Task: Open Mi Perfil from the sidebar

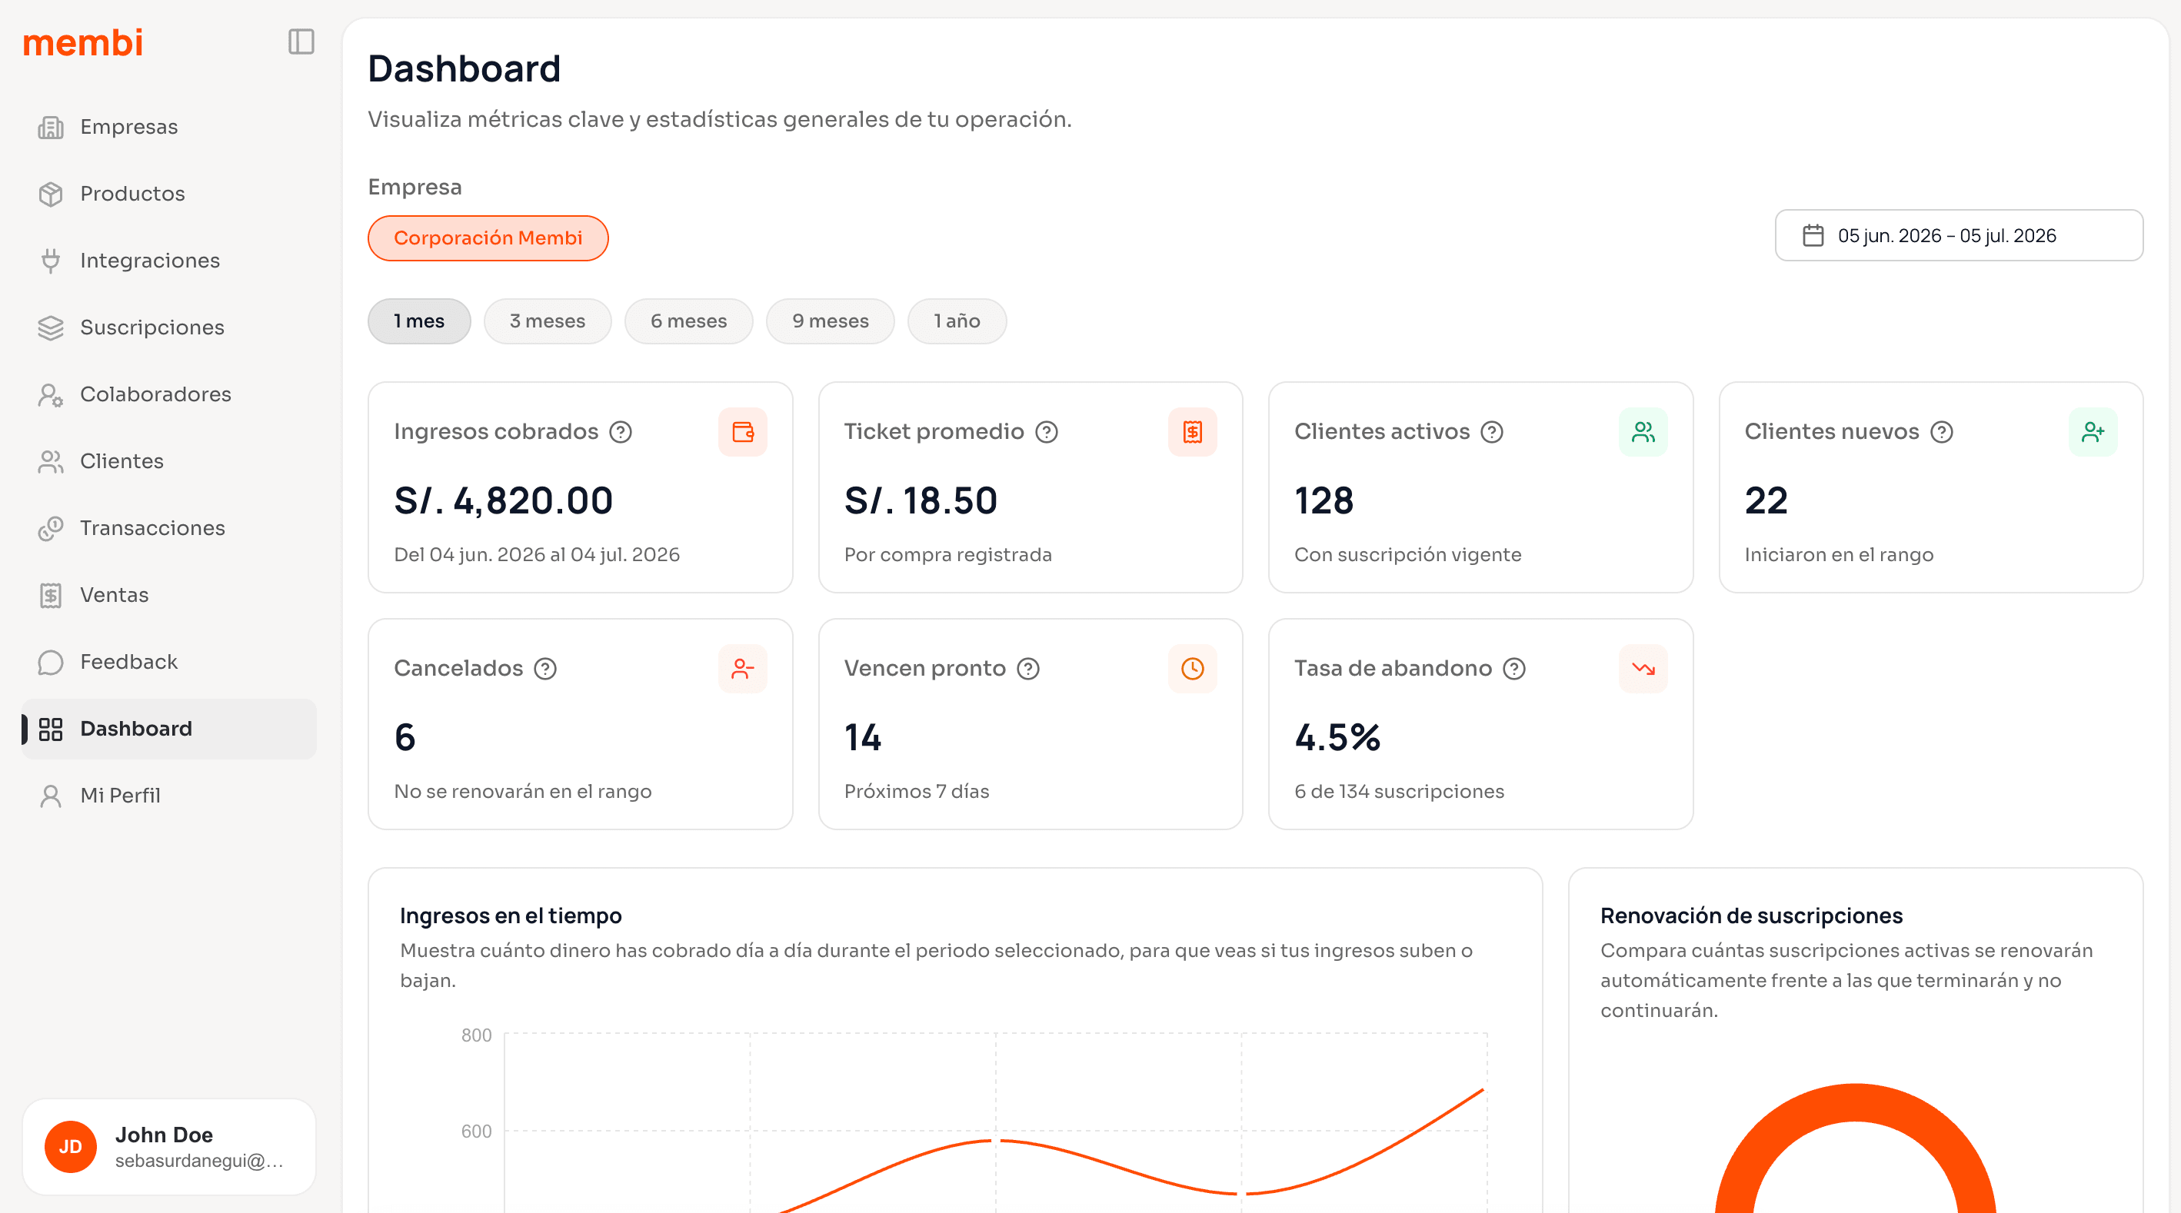Action: (169, 796)
